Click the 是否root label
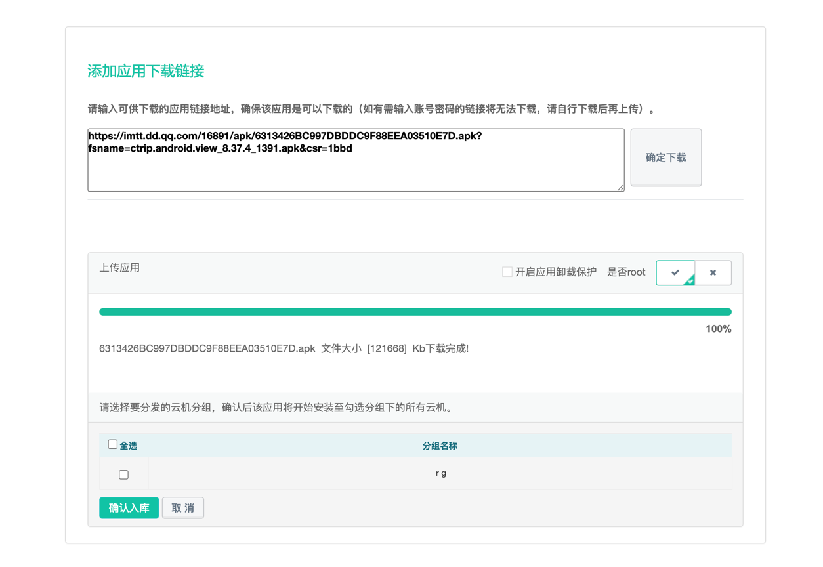 point(626,272)
